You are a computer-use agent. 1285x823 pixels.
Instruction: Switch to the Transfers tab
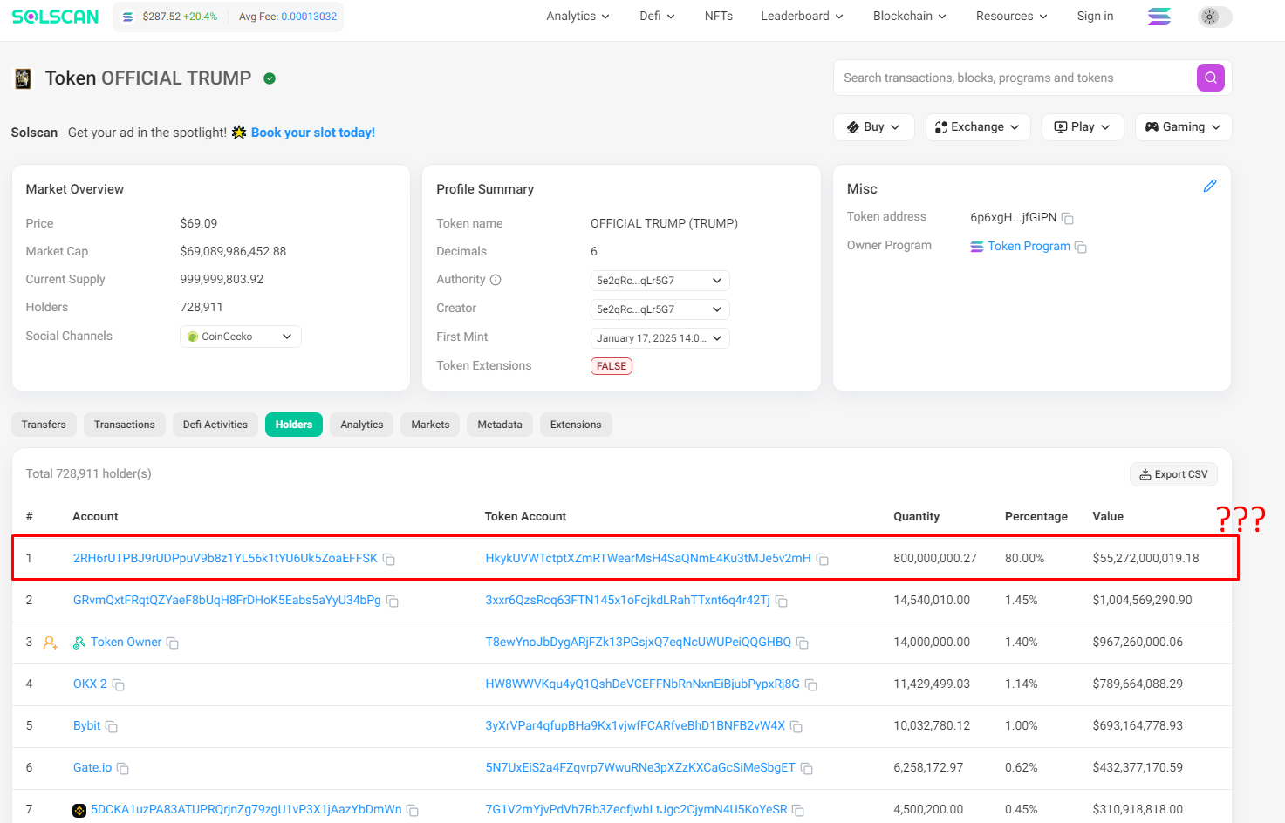coord(44,425)
